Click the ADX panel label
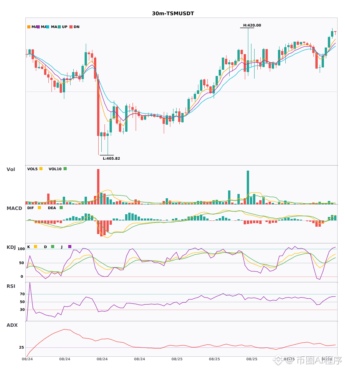The height and width of the screenshot is (370, 345). 12,325
